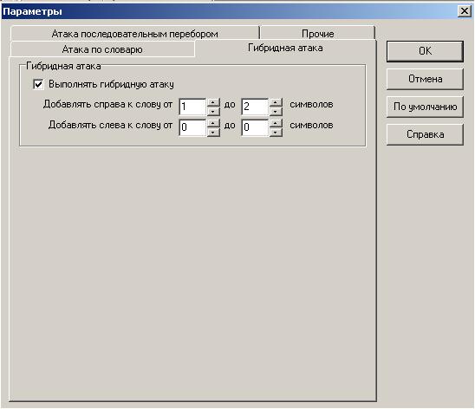Increase the left-append maximum characters spinner
The image size is (475, 409).
pyautogui.click(x=276, y=123)
